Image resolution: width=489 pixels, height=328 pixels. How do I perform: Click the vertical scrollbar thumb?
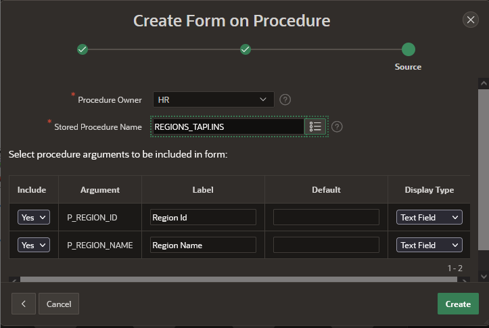coord(484,169)
